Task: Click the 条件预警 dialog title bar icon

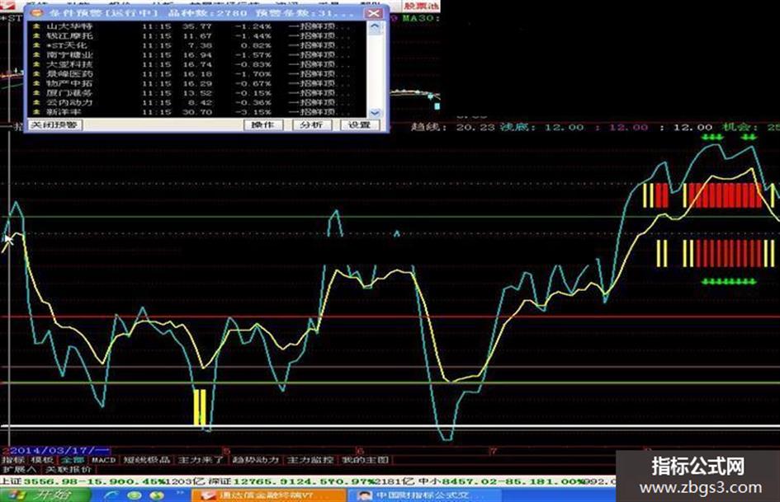Action: tap(38, 13)
